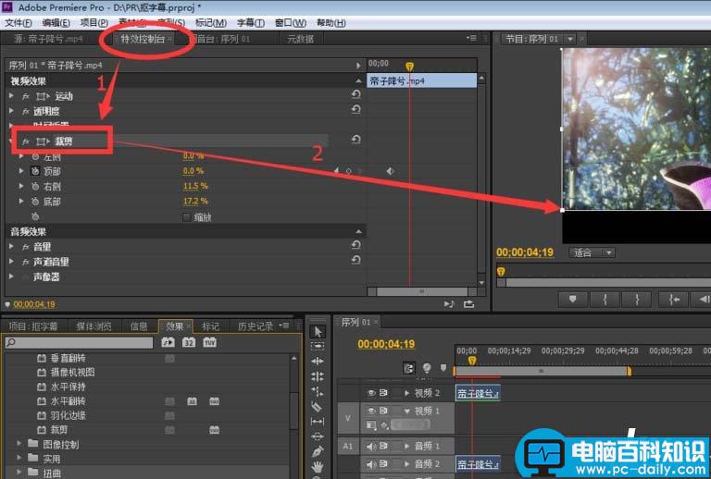Select the Slip tool

click(318, 421)
